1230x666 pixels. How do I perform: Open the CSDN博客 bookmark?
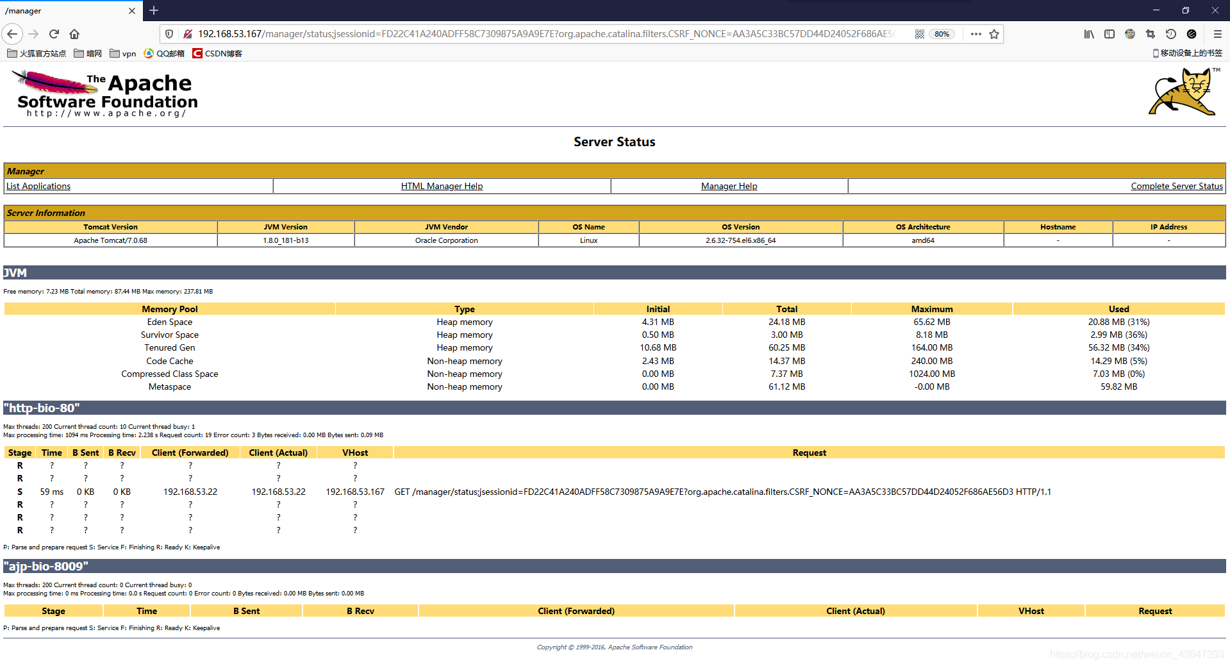[x=217, y=53]
